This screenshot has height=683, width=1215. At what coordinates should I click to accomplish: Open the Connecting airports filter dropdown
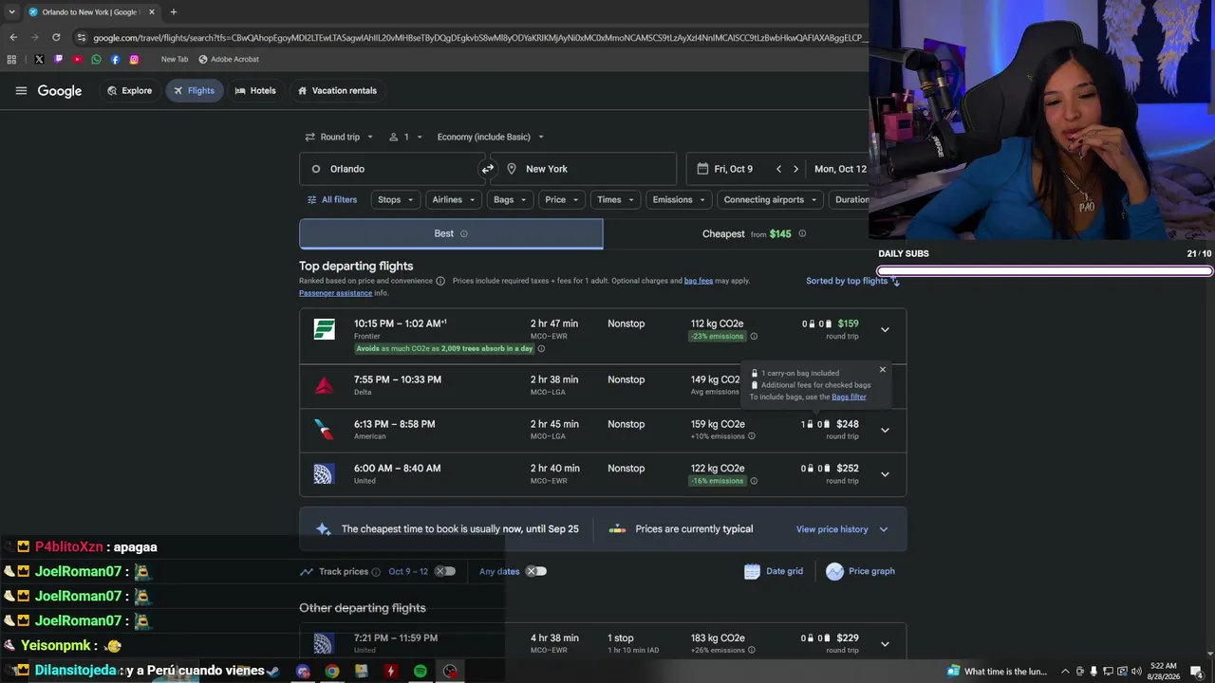coord(770,200)
